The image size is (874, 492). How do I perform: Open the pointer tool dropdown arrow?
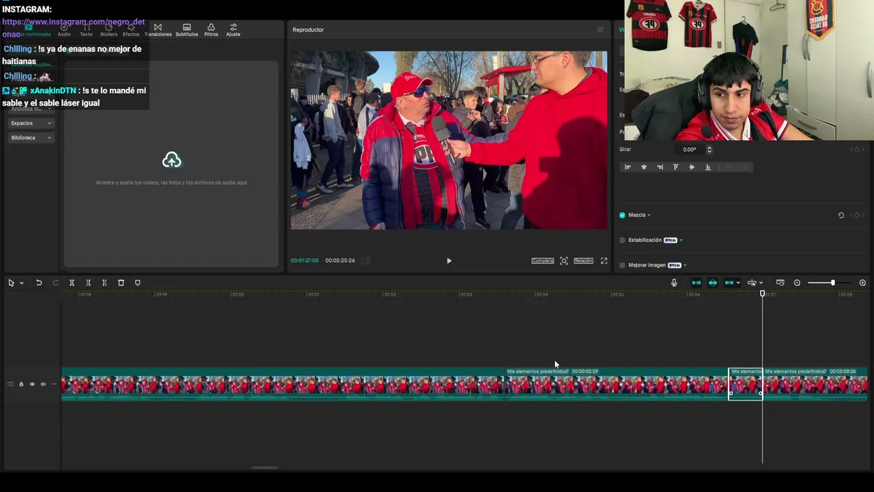[21, 283]
